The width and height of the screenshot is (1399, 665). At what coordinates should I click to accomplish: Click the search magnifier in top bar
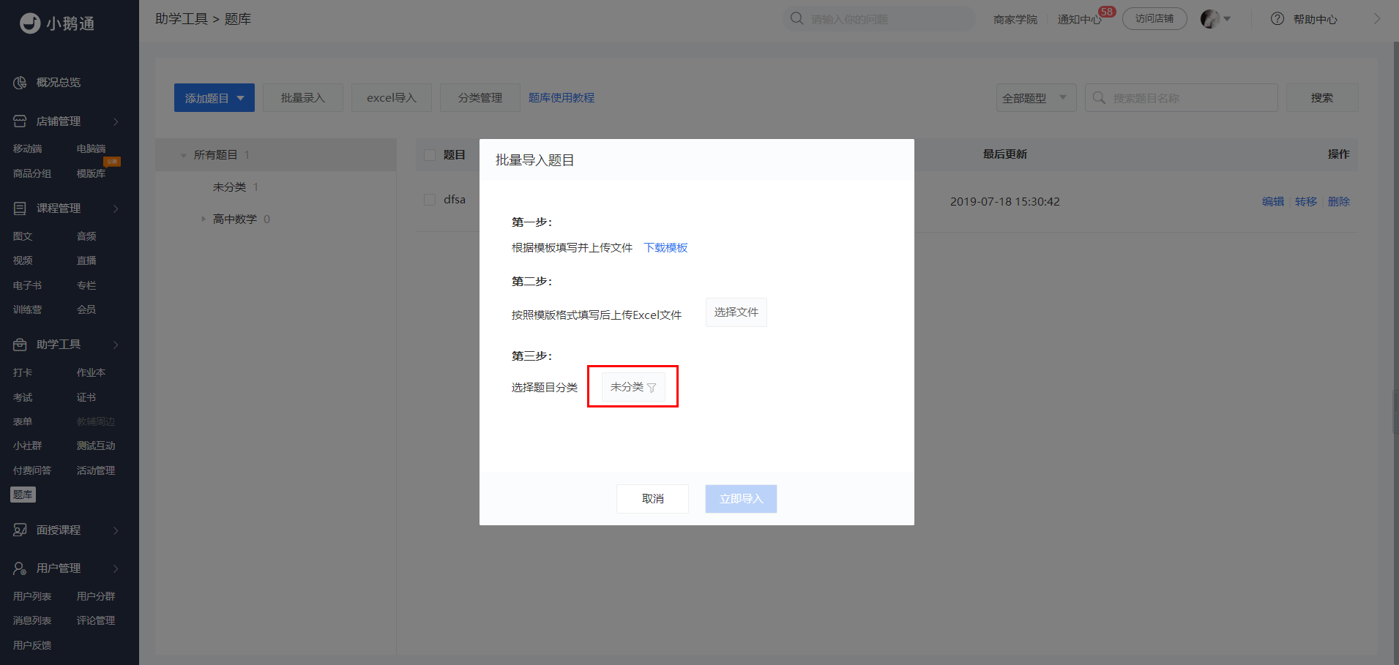pyautogui.click(x=797, y=18)
